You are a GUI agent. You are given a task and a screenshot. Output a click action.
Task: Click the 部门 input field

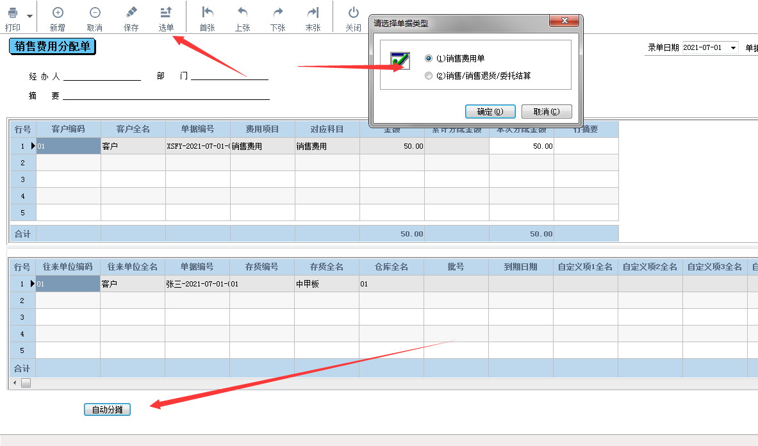click(229, 76)
